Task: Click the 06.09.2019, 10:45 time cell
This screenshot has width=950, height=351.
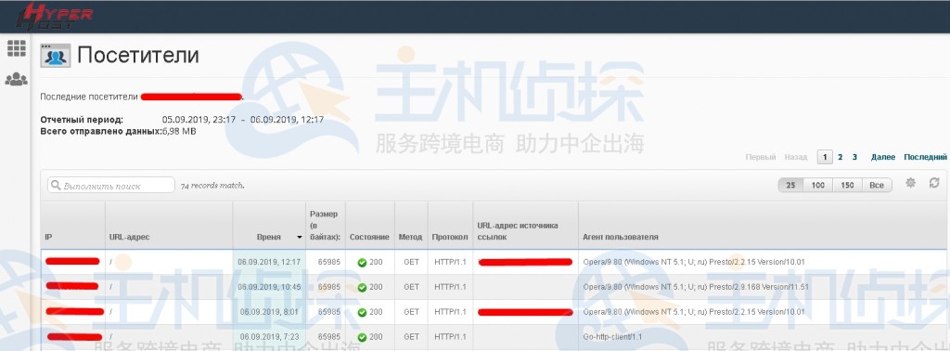Action: 269,287
